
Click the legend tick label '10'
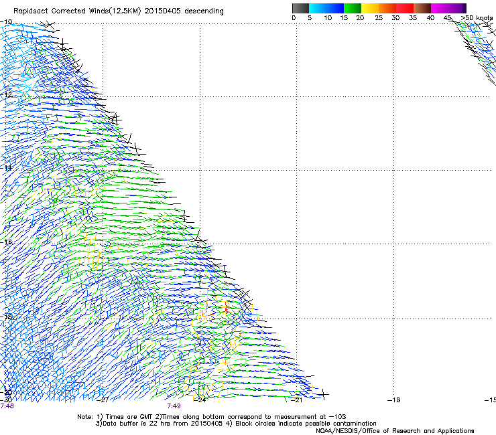click(x=328, y=18)
